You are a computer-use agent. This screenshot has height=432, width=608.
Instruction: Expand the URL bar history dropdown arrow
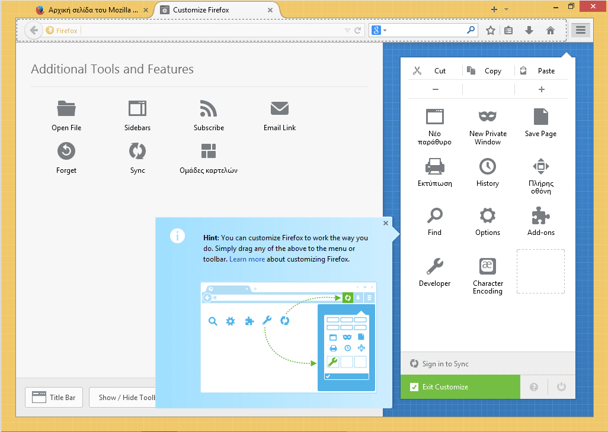tap(348, 31)
